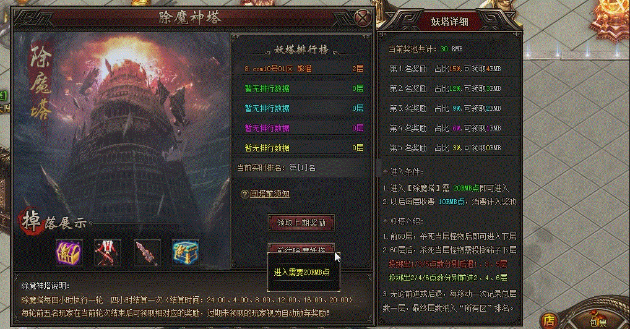
Task: Collapse the detail panel with the side handle
Action: click(379, 167)
